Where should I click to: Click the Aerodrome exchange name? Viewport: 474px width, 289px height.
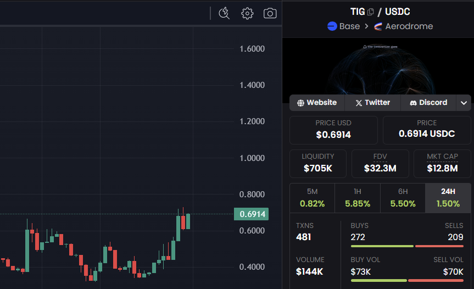[409, 26]
